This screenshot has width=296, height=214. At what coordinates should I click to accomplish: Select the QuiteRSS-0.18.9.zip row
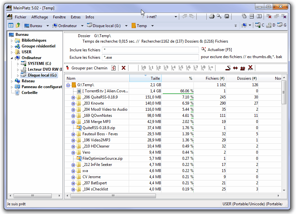[173, 128]
